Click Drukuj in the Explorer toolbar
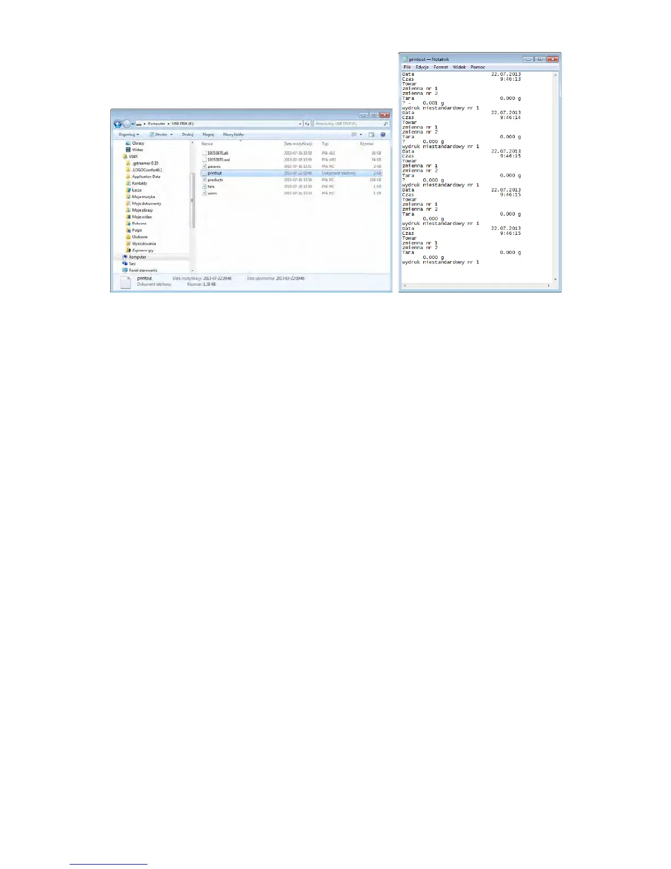671x869 pixels. coord(187,134)
